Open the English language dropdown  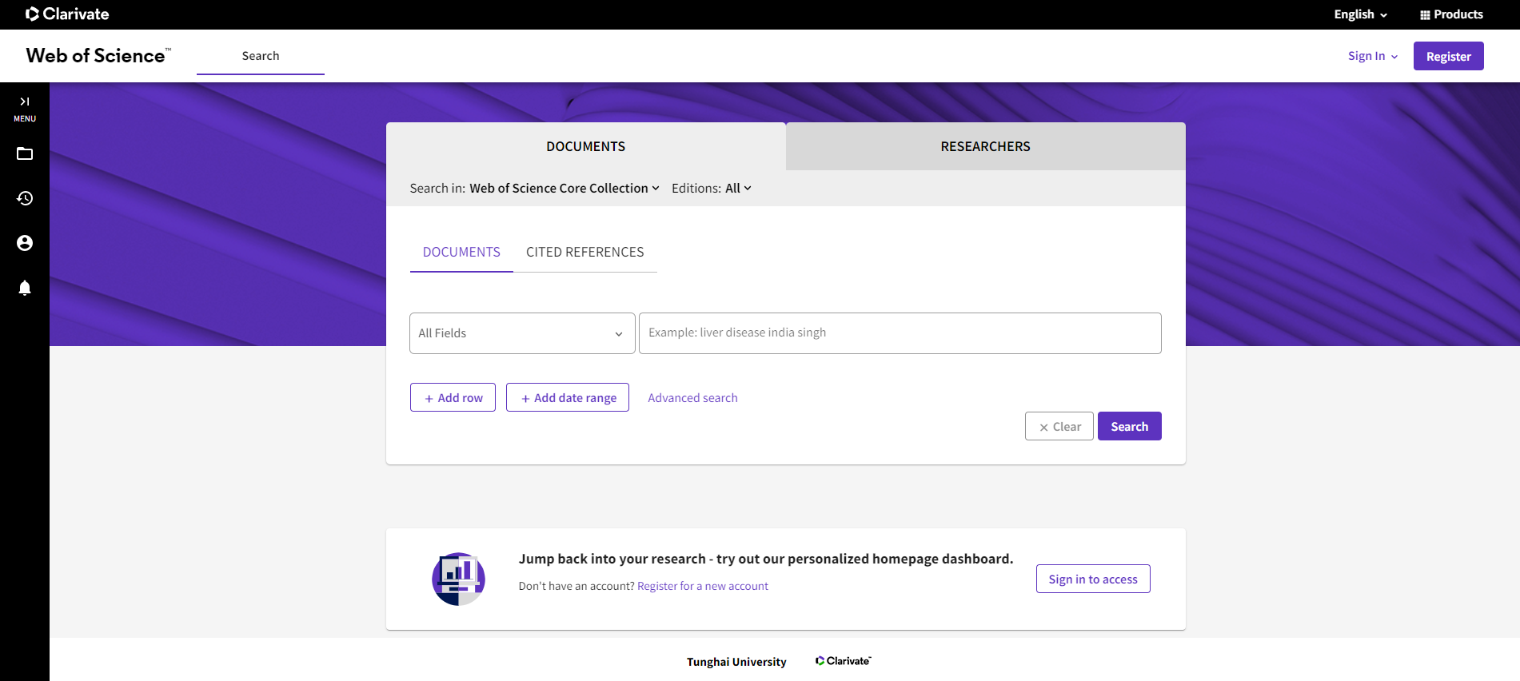(1360, 14)
